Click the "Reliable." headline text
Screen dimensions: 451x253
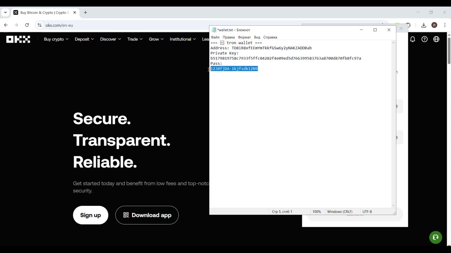pyautogui.click(x=105, y=162)
